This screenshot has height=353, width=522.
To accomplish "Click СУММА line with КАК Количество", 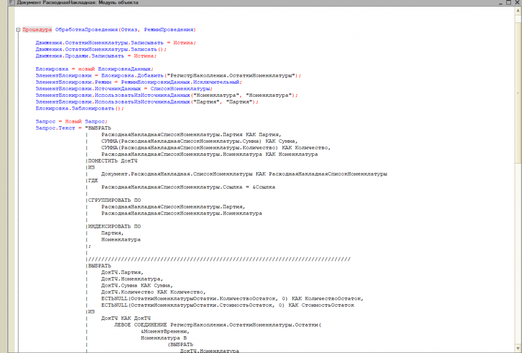I will [x=216, y=148].
